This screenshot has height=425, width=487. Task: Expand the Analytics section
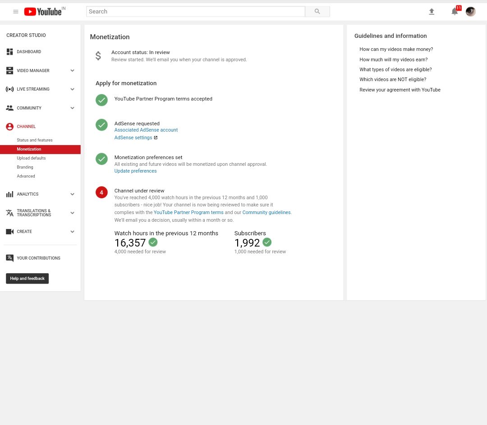(72, 194)
